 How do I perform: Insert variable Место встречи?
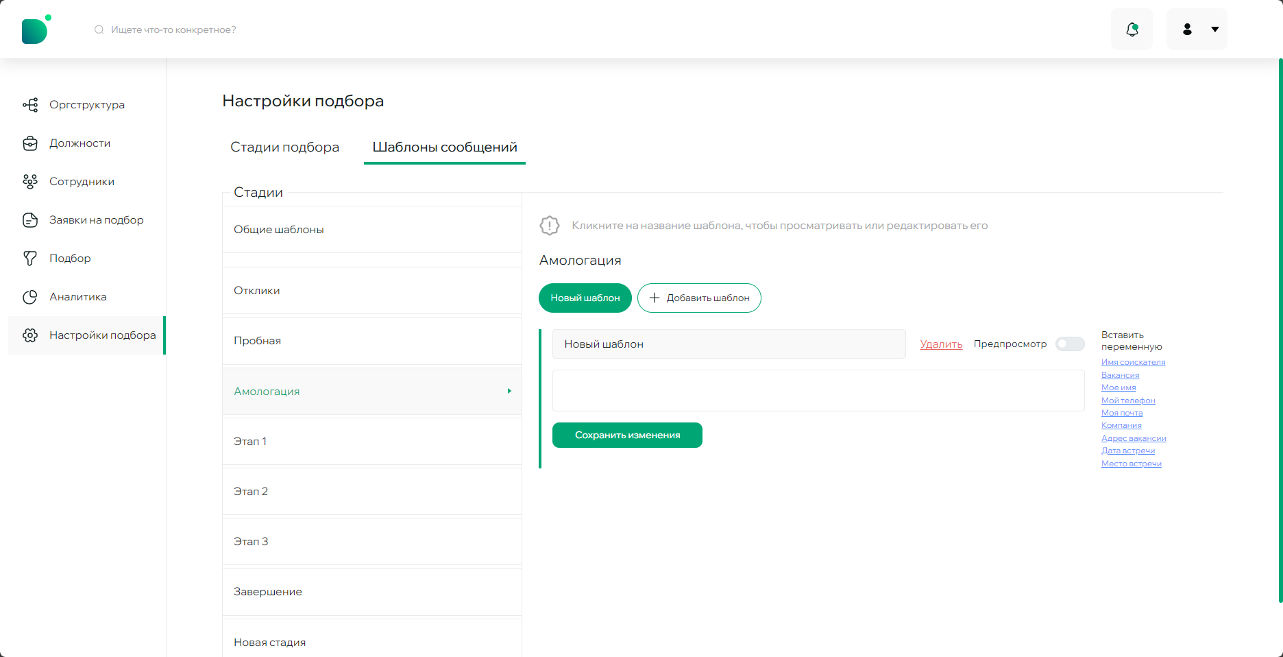1131,464
